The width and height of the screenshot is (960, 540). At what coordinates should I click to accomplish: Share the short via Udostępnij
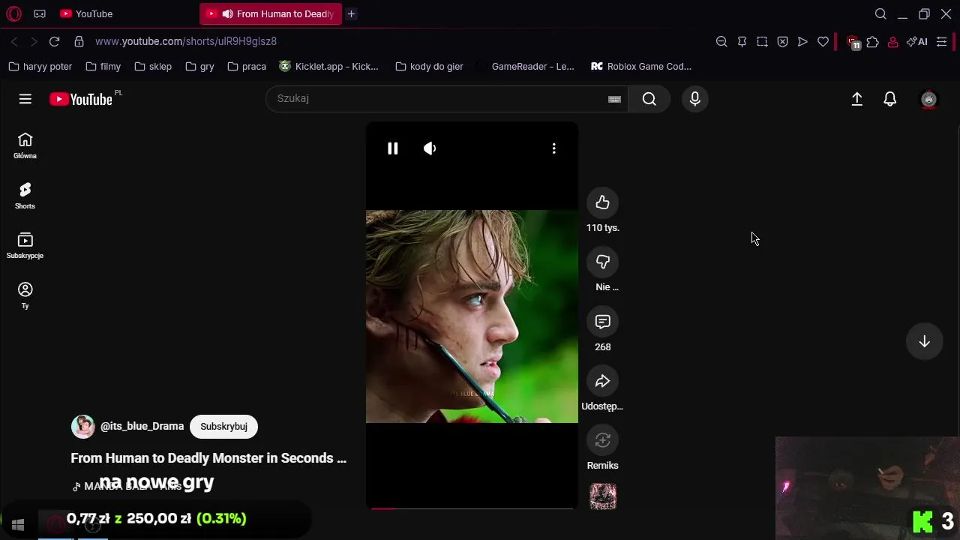pos(603,381)
